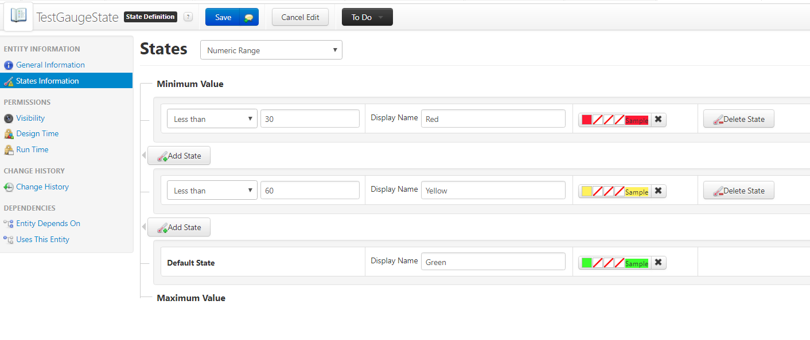The image size is (810, 340).
Task: Clear the Green state style with X
Action: tap(659, 263)
